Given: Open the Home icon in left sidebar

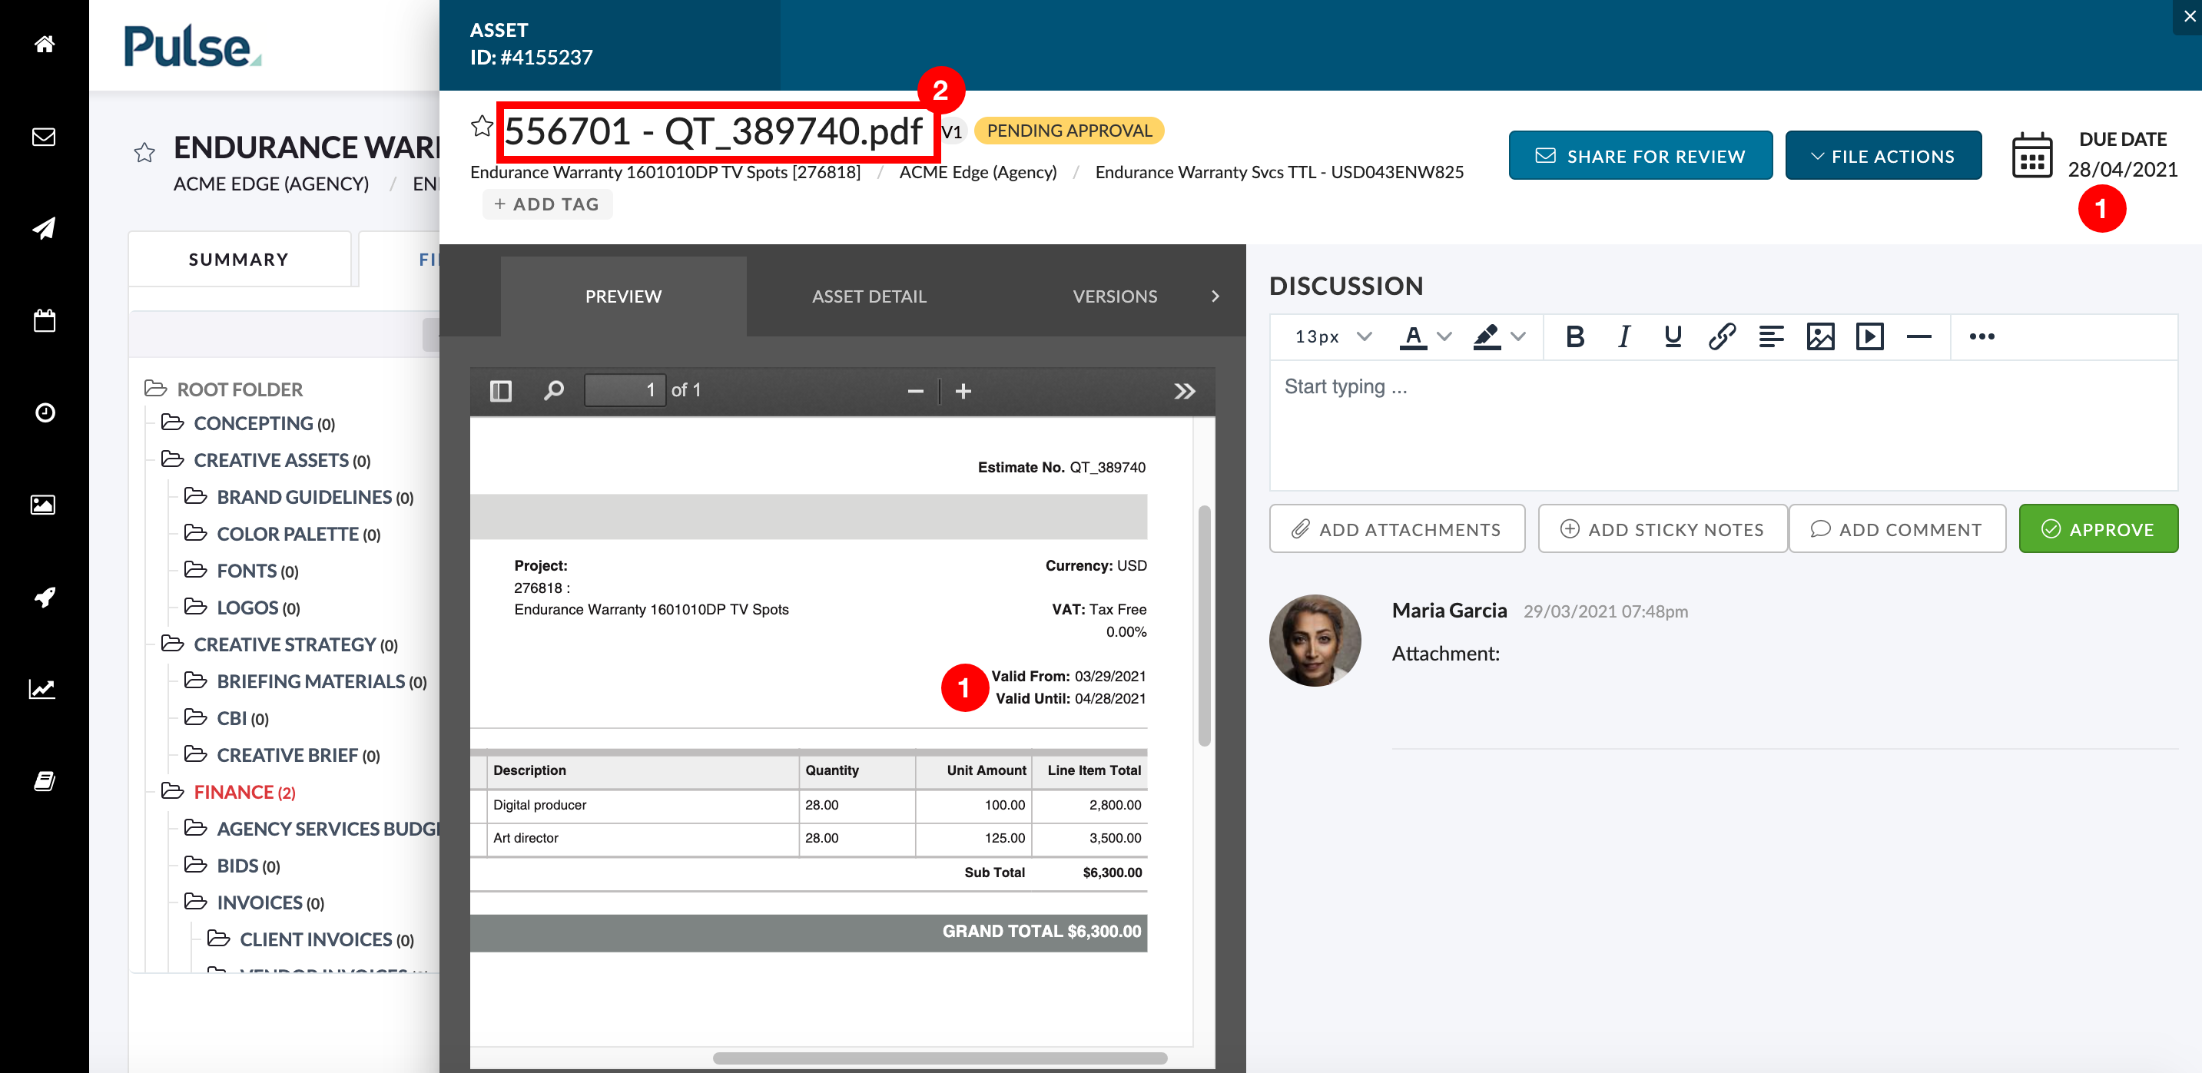Looking at the screenshot, I should pos(45,45).
